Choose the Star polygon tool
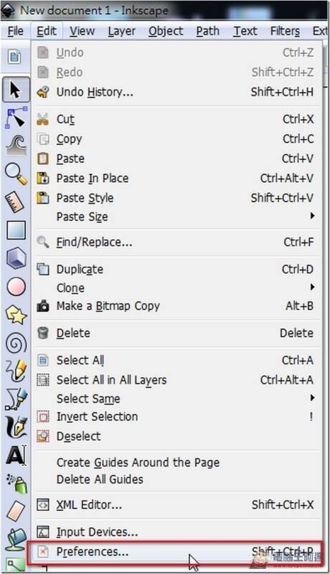 coord(16,315)
